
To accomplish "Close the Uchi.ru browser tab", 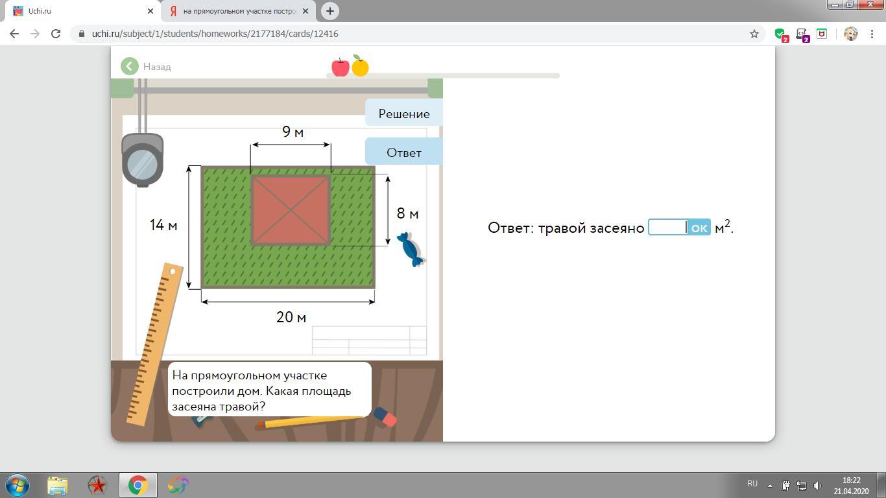I will (150, 11).
